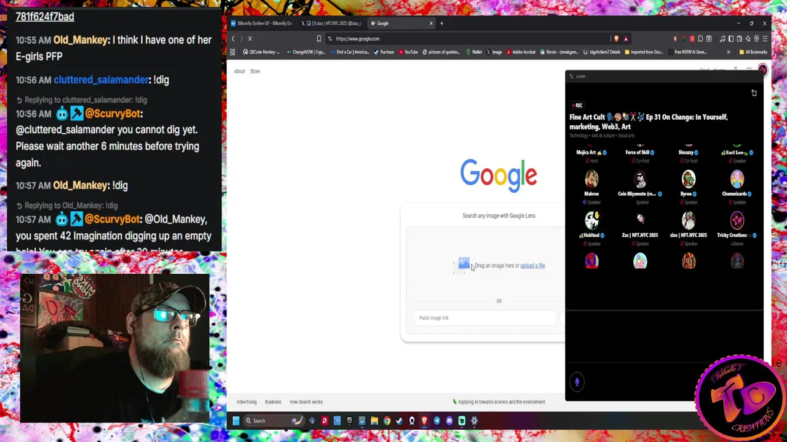Click the Store link on Google
Image resolution: width=787 pixels, height=442 pixels.
[255, 71]
